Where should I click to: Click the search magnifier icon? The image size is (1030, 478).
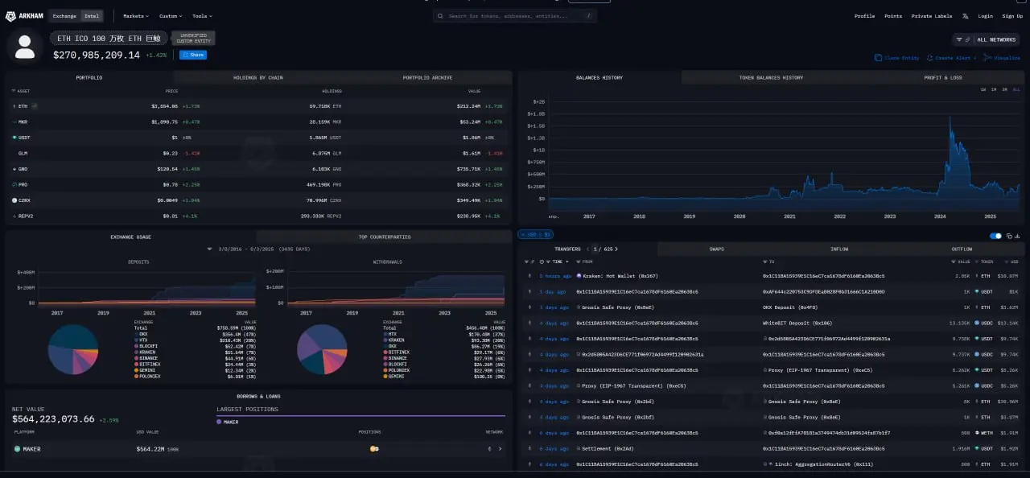click(442, 16)
